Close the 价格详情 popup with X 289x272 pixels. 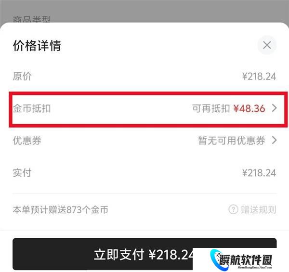267,45
